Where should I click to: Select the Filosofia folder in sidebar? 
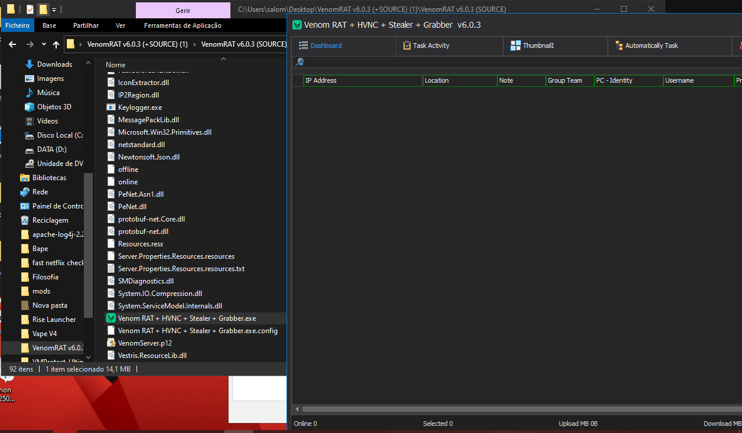[x=45, y=277]
